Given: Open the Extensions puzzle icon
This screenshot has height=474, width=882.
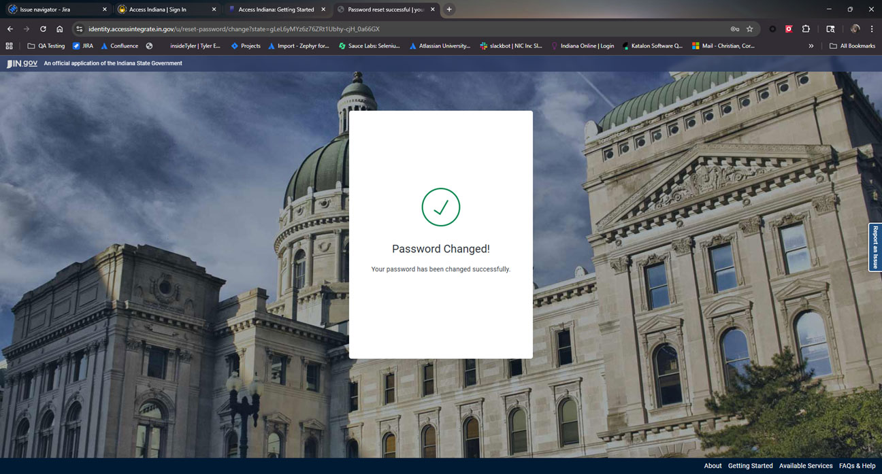Looking at the screenshot, I should click(x=806, y=29).
